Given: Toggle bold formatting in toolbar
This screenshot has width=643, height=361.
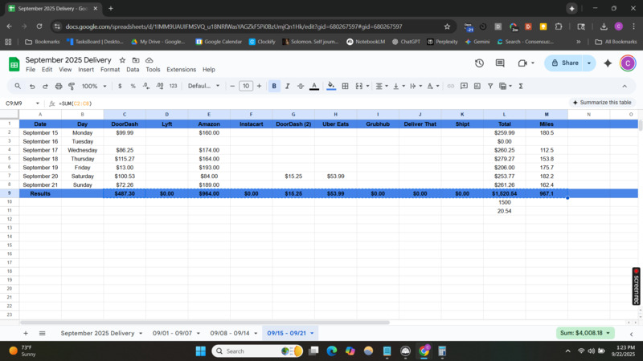Looking at the screenshot, I should click(274, 86).
